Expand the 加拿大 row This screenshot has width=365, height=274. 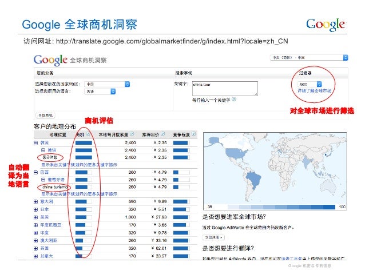[x=36, y=256]
